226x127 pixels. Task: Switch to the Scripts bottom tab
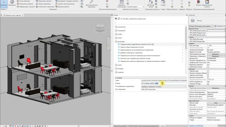(x=162, y=126)
